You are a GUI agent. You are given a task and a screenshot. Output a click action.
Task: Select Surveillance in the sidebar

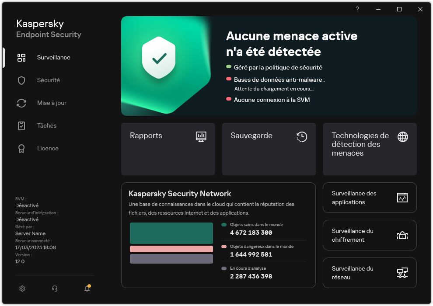point(53,58)
